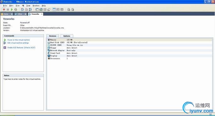Click the Revert to Snapshot toolbar icon
Image resolution: width=215 pixels, height=116 pixels.
point(26,9)
